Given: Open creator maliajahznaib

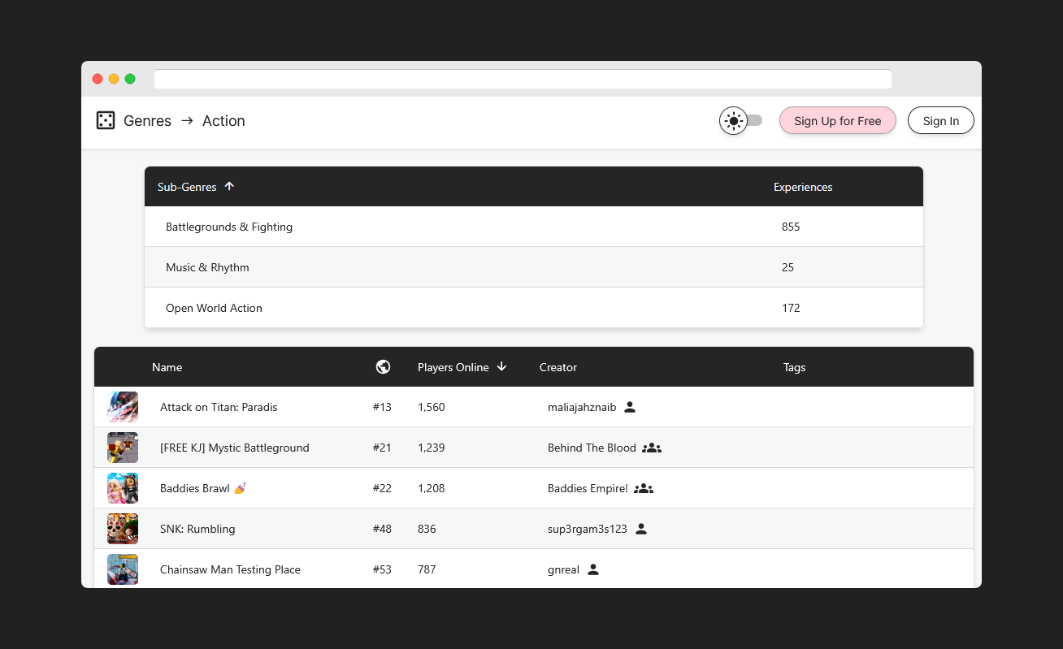Looking at the screenshot, I should [x=582, y=407].
